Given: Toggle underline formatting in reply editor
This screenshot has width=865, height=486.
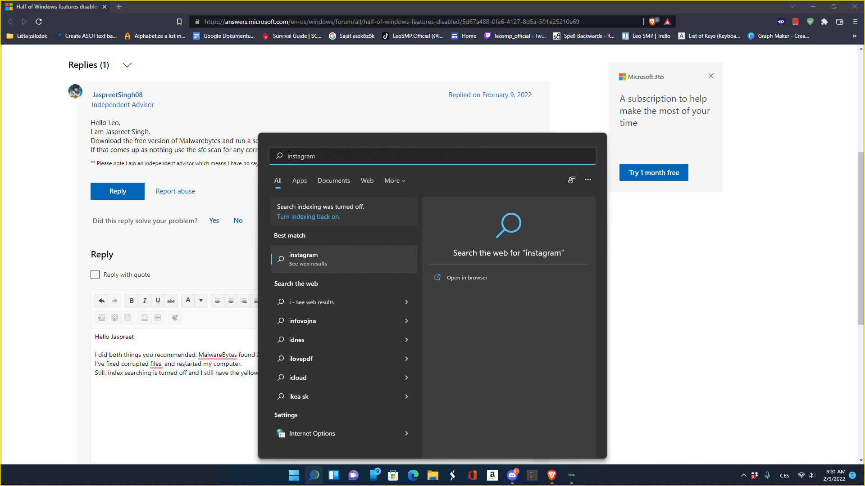Looking at the screenshot, I should click(158, 301).
